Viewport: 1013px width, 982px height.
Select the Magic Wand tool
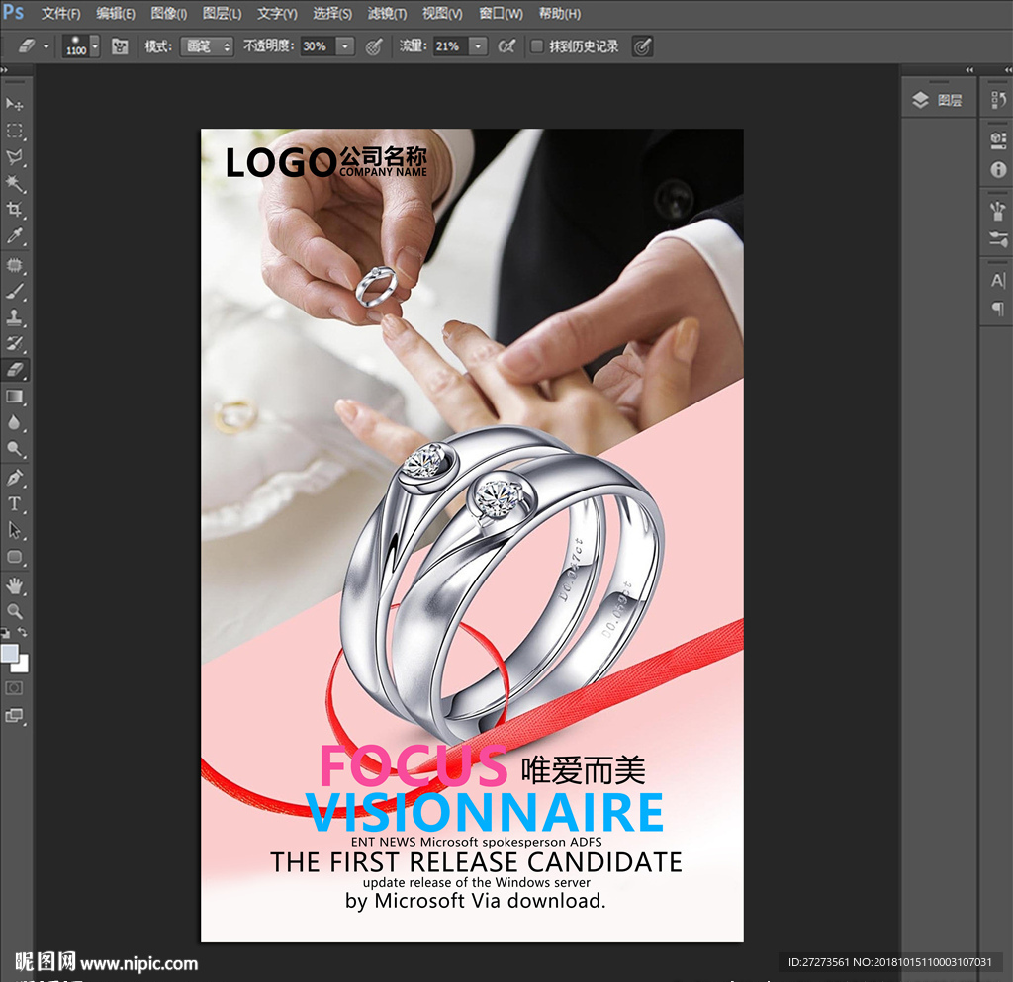(15, 184)
